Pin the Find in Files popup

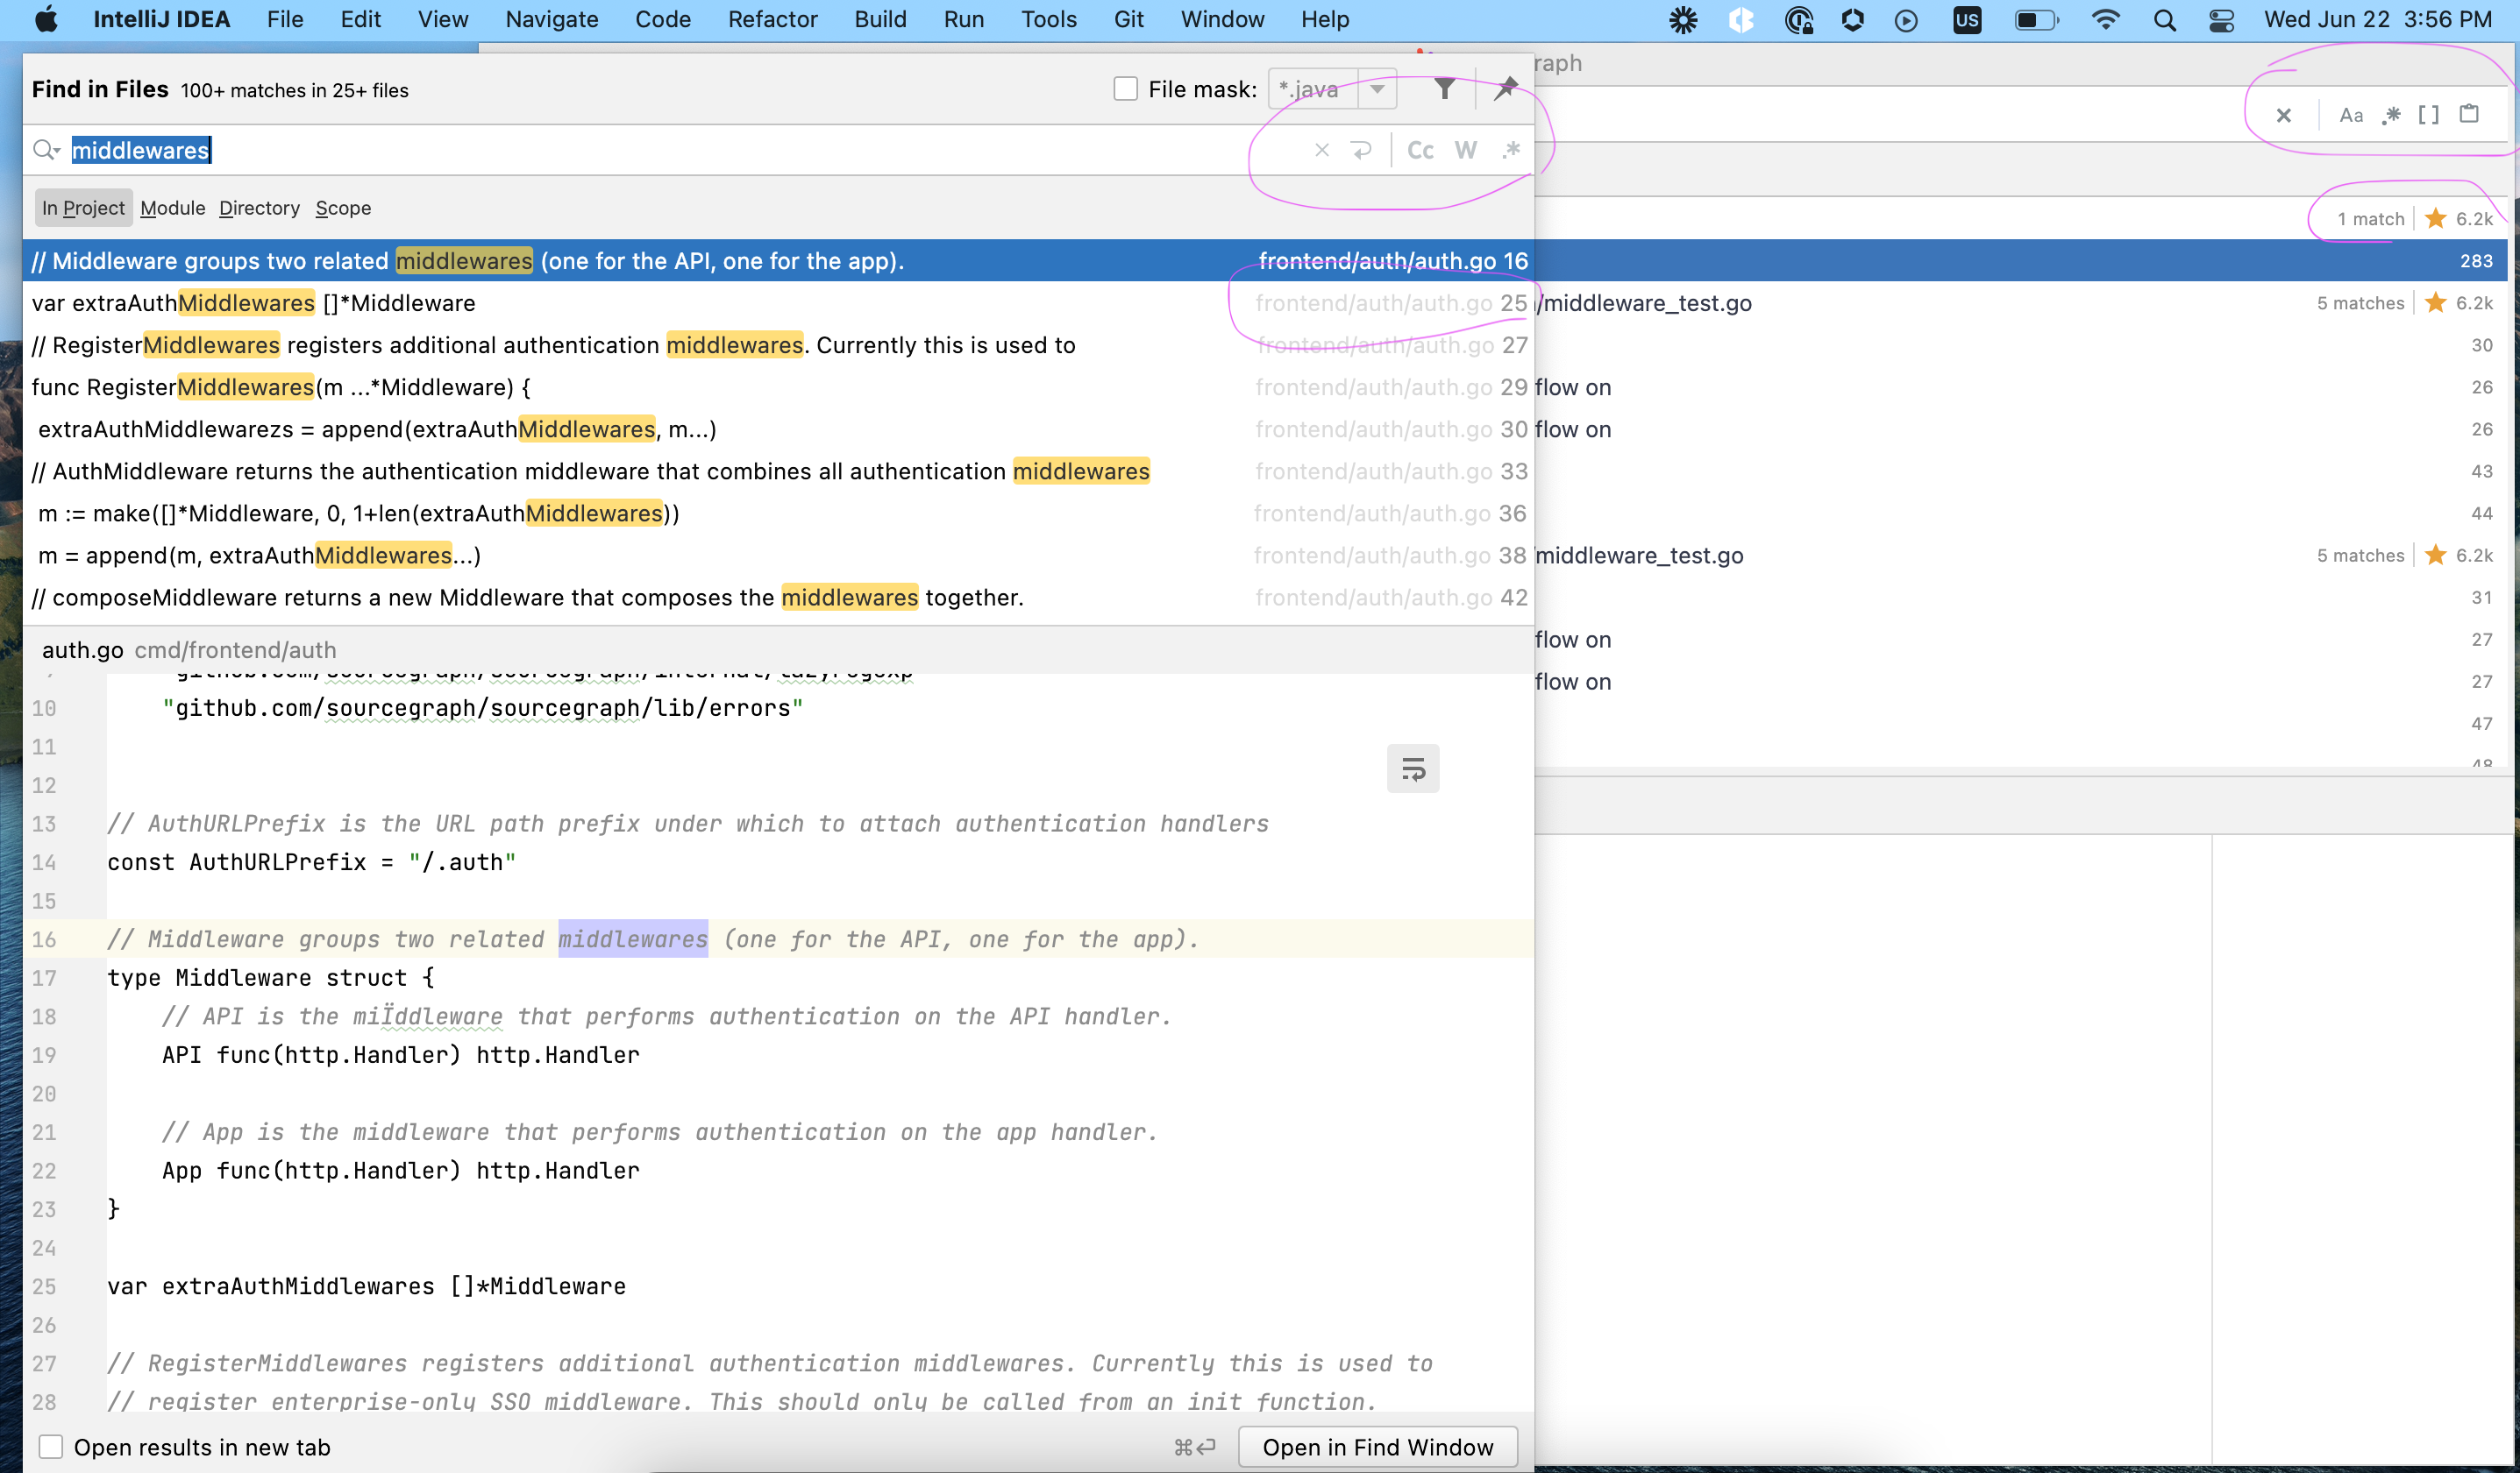click(x=1505, y=89)
